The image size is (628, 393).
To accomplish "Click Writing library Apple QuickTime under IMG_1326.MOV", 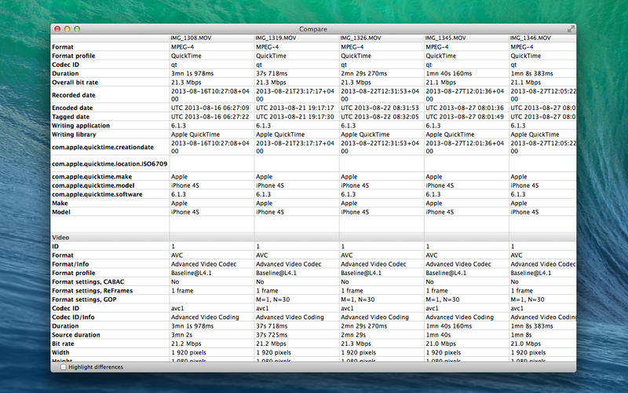I will pyautogui.click(x=365, y=134).
